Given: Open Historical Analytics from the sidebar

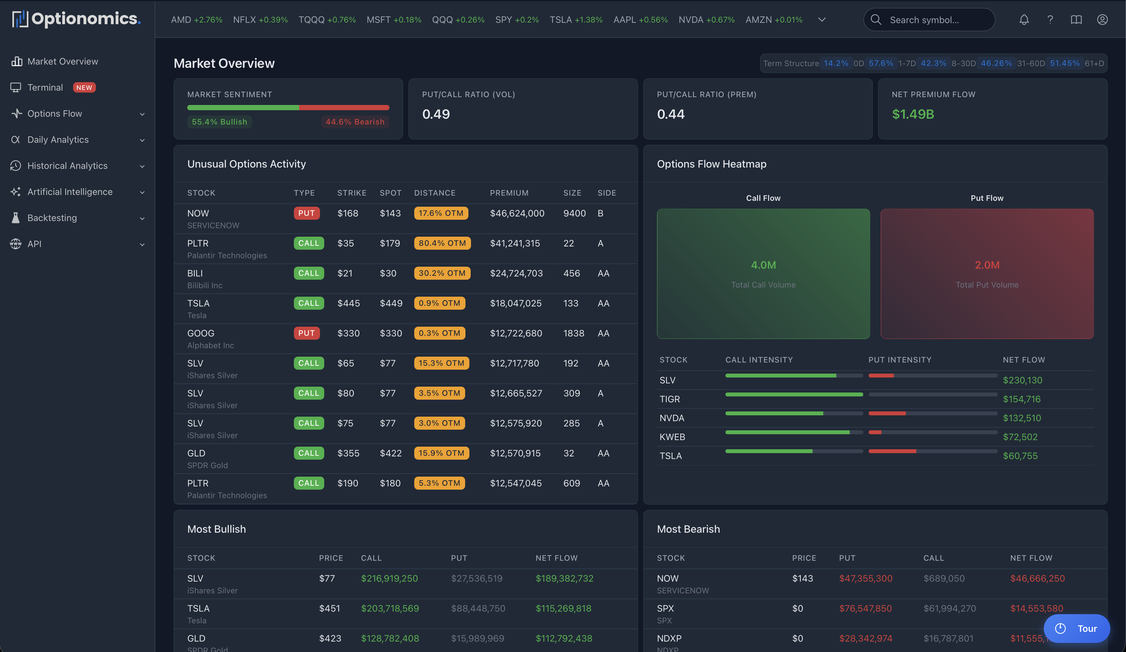Looking at the screenshot, I should (x=15, y=165).
